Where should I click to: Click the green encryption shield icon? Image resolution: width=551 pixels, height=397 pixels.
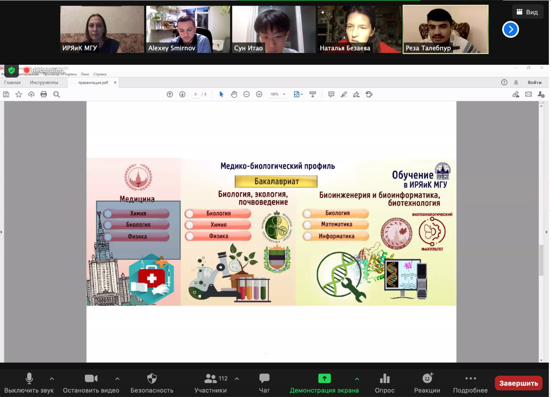[x=11, y=70]
